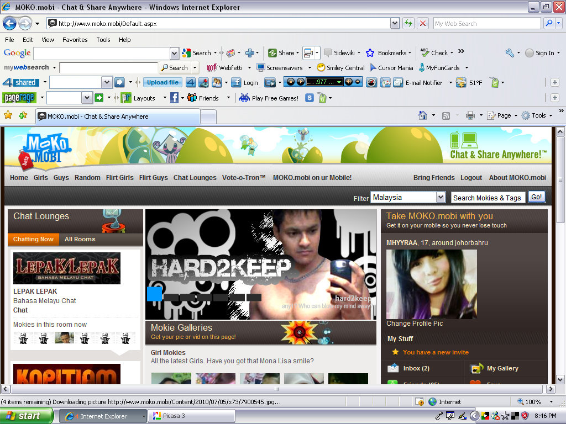Open the Chat Lounges nav link
This screenshot has height=424, width=566.
point(195,177)
